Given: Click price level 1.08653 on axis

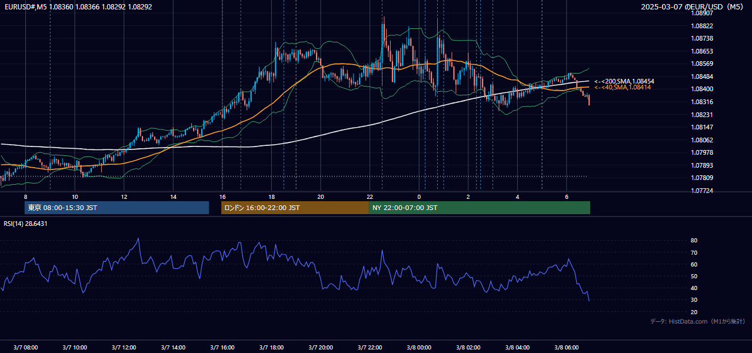Looking at the screenshot, I should coord(703,51).
